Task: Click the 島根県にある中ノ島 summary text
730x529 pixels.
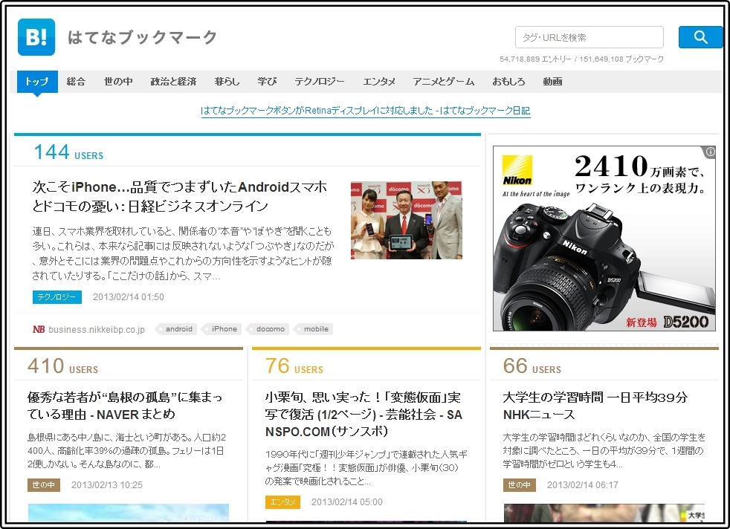Action: click(126, 451)
